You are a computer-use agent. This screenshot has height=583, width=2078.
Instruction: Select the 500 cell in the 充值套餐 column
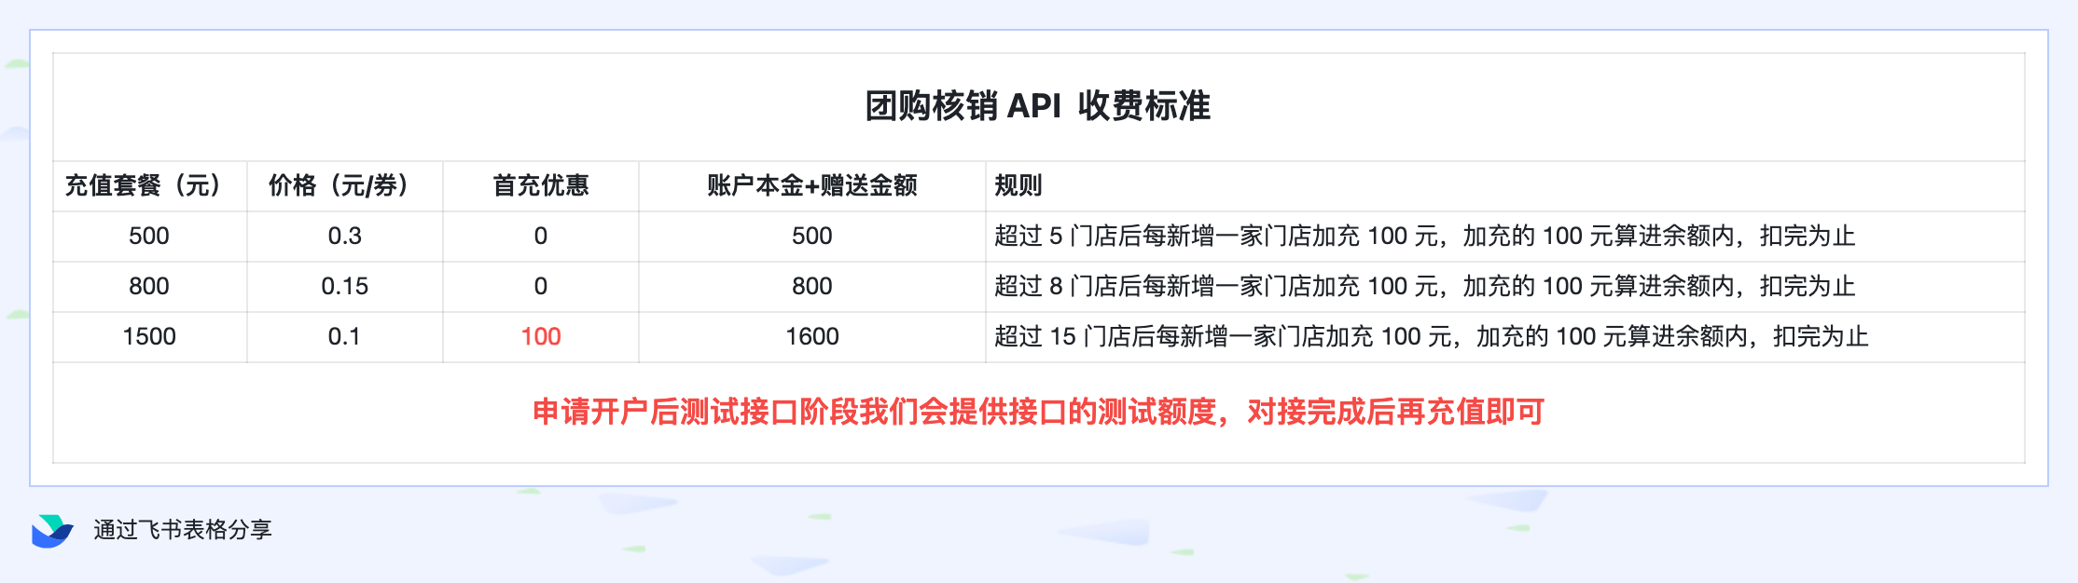(149, 237)
